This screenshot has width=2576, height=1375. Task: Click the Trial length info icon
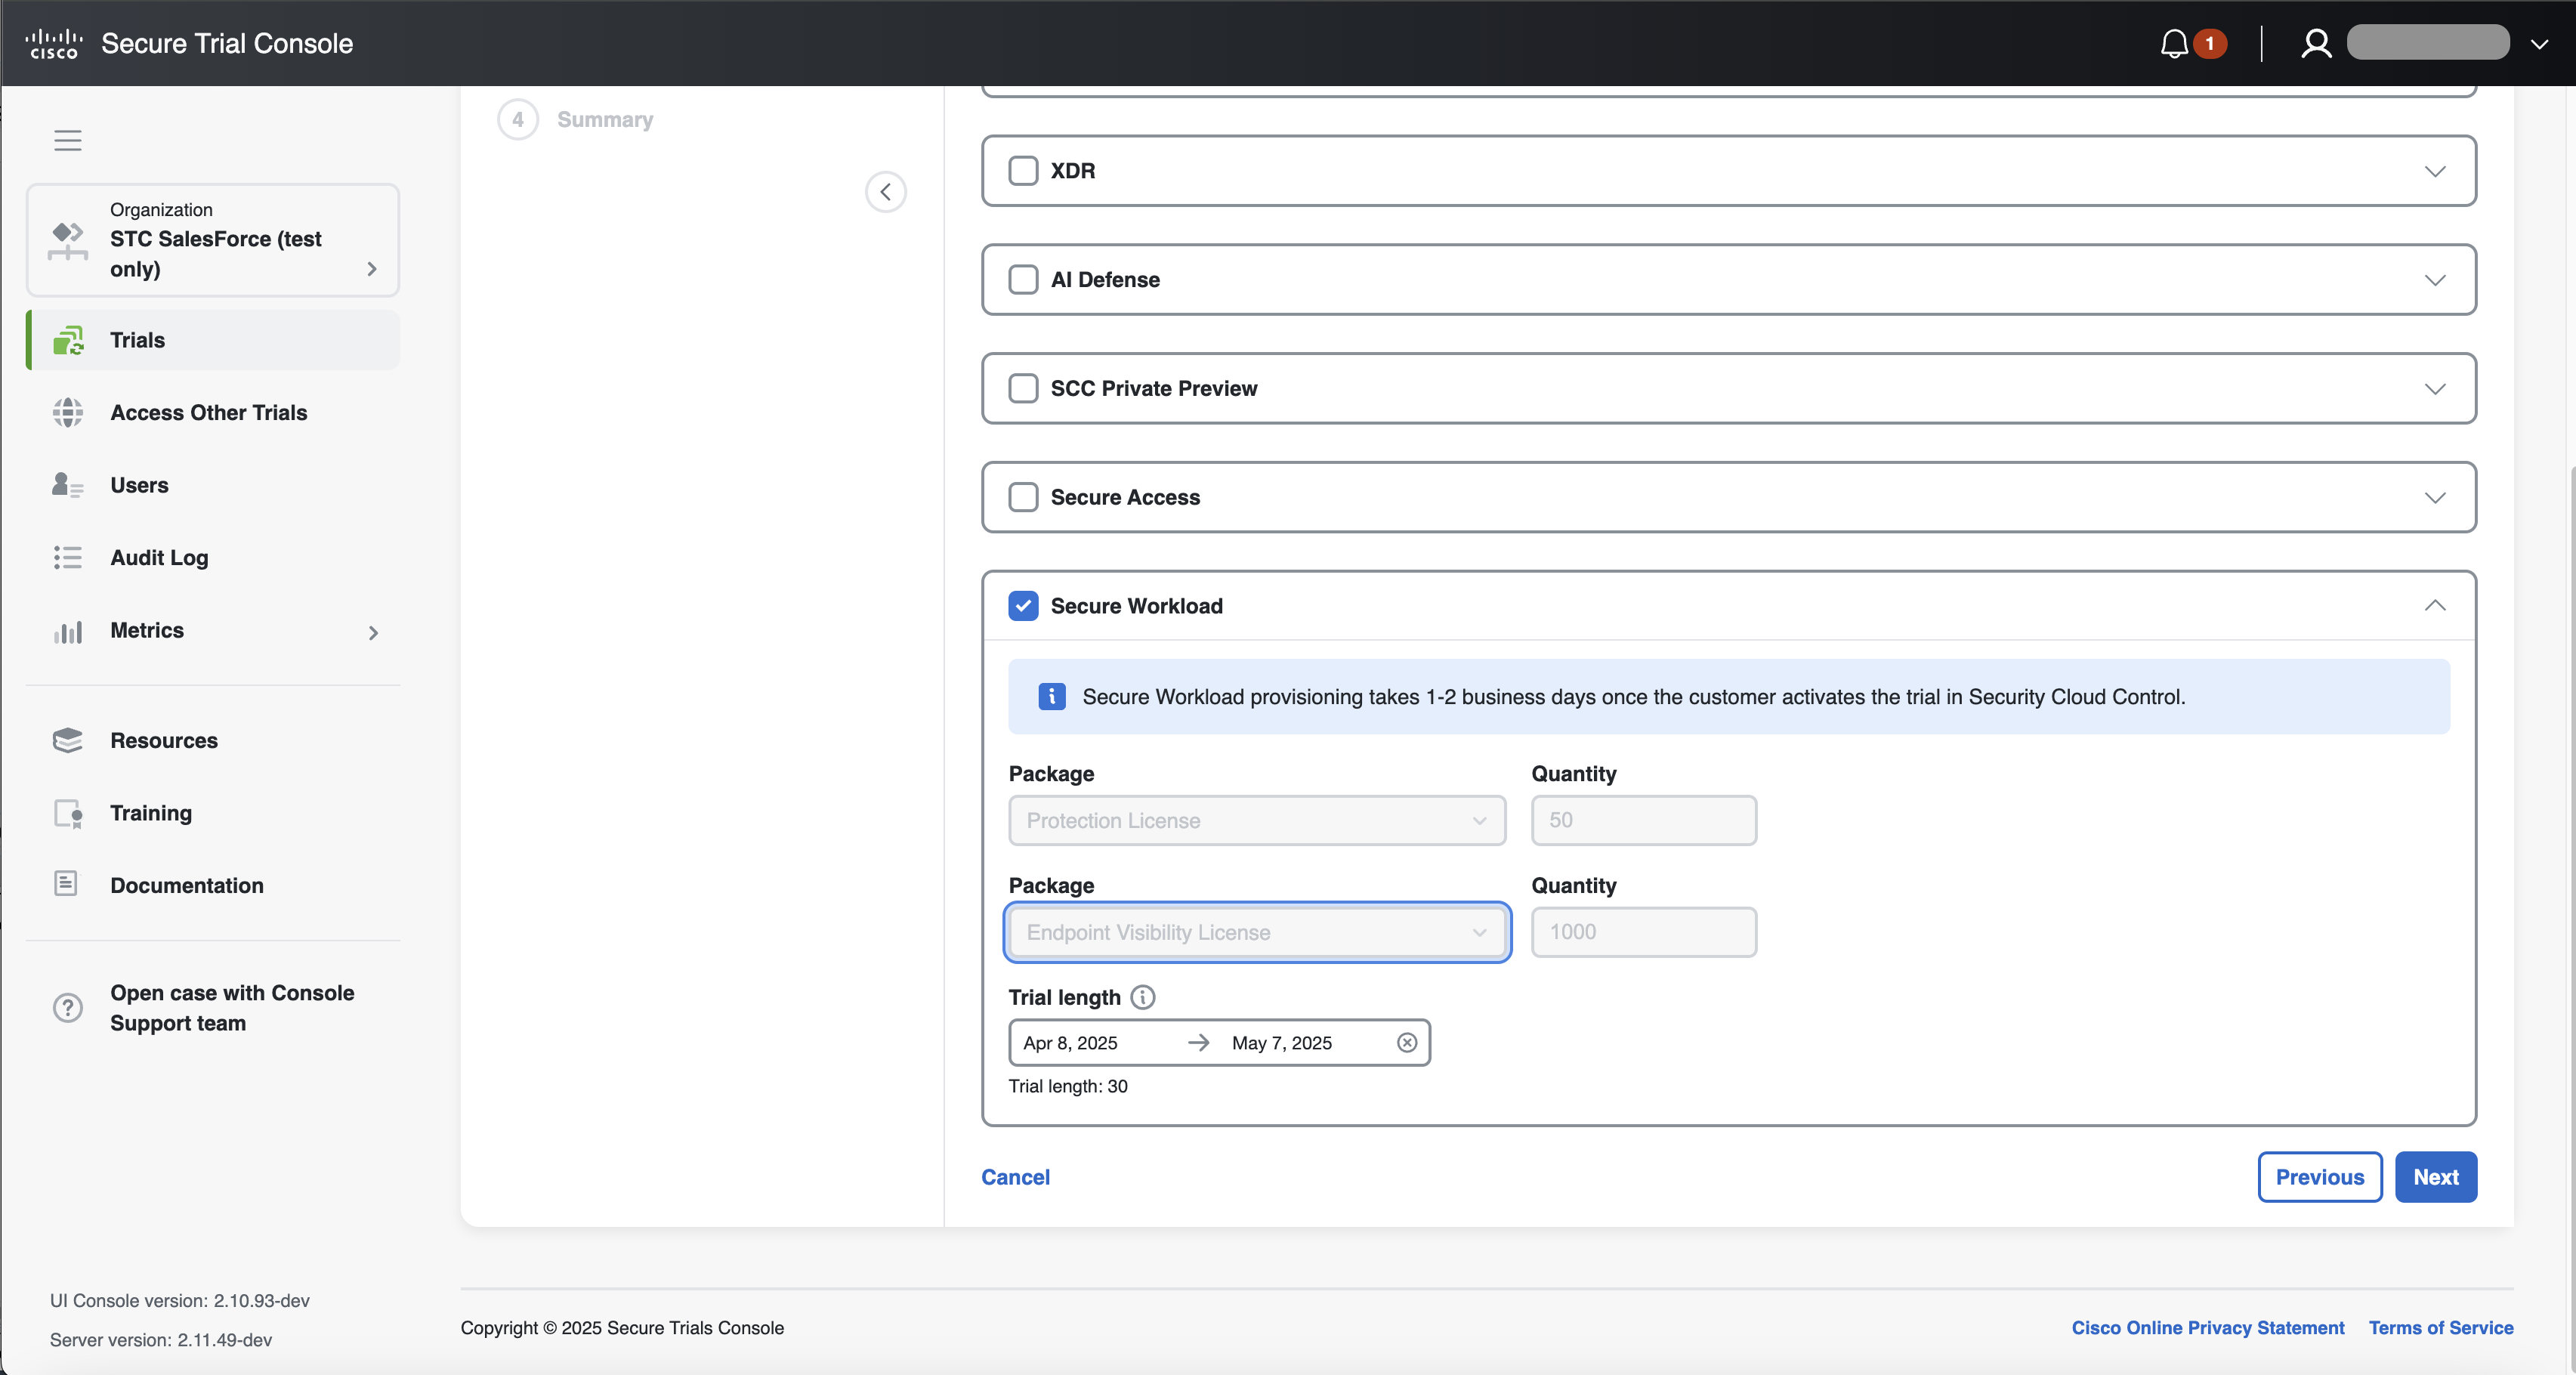tap(1143, 997)
